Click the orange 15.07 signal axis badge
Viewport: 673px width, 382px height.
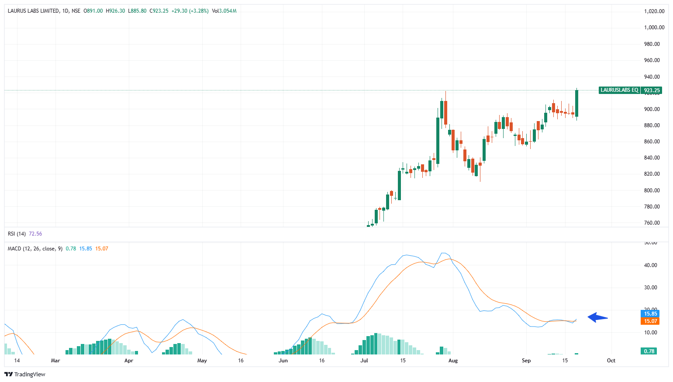tap(650, 321)
